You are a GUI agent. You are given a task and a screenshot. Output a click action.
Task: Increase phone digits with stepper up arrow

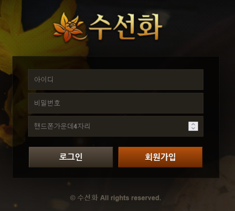click(x=193, y=124)
